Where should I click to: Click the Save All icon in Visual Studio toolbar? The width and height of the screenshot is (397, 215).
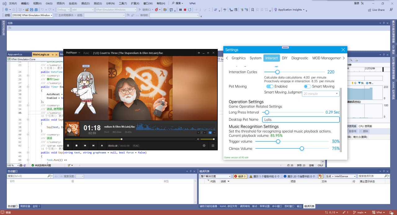coord(36,10)
